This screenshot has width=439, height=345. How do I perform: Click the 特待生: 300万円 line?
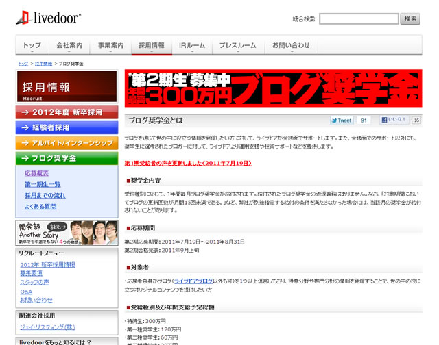tap(145, 321)
